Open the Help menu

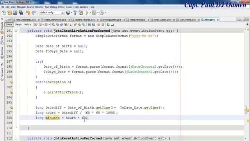(92, 7)
